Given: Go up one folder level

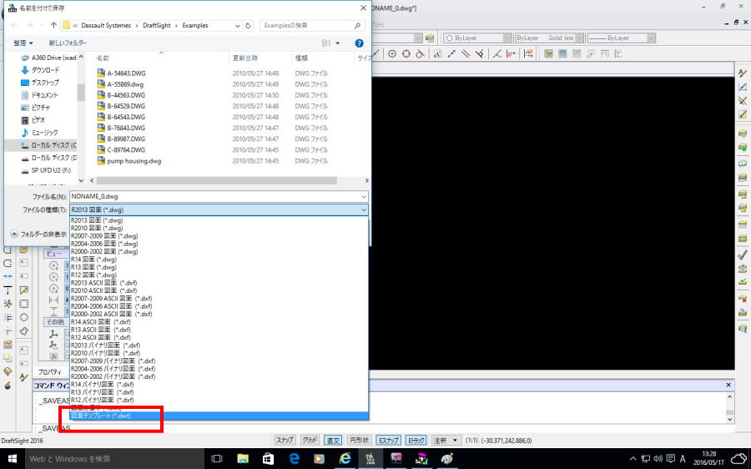Looking at the screenshot, I should [x=53, y=25].
